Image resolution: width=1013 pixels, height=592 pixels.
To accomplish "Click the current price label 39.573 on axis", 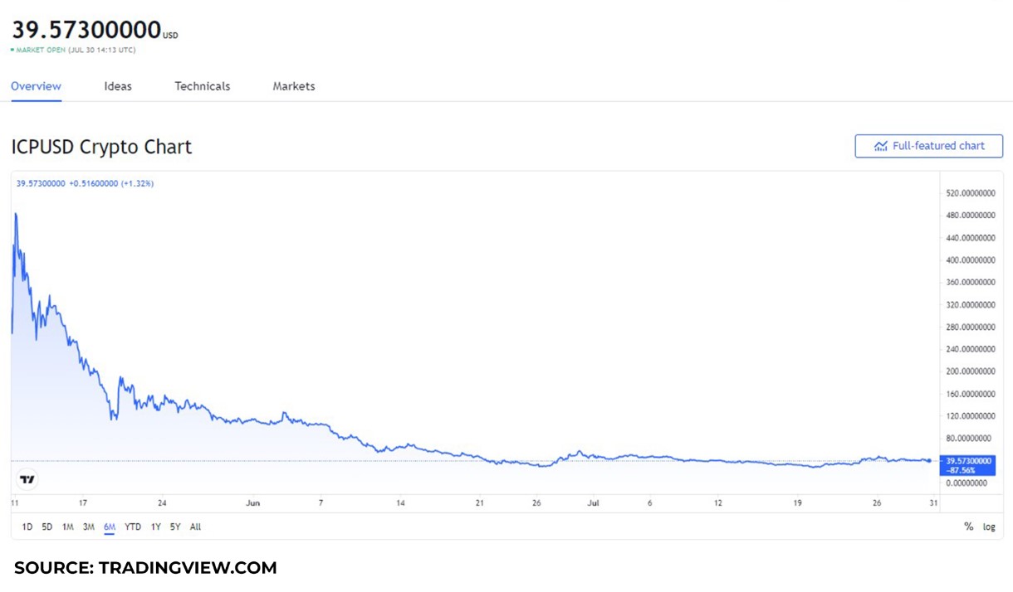I will point(967,460).
